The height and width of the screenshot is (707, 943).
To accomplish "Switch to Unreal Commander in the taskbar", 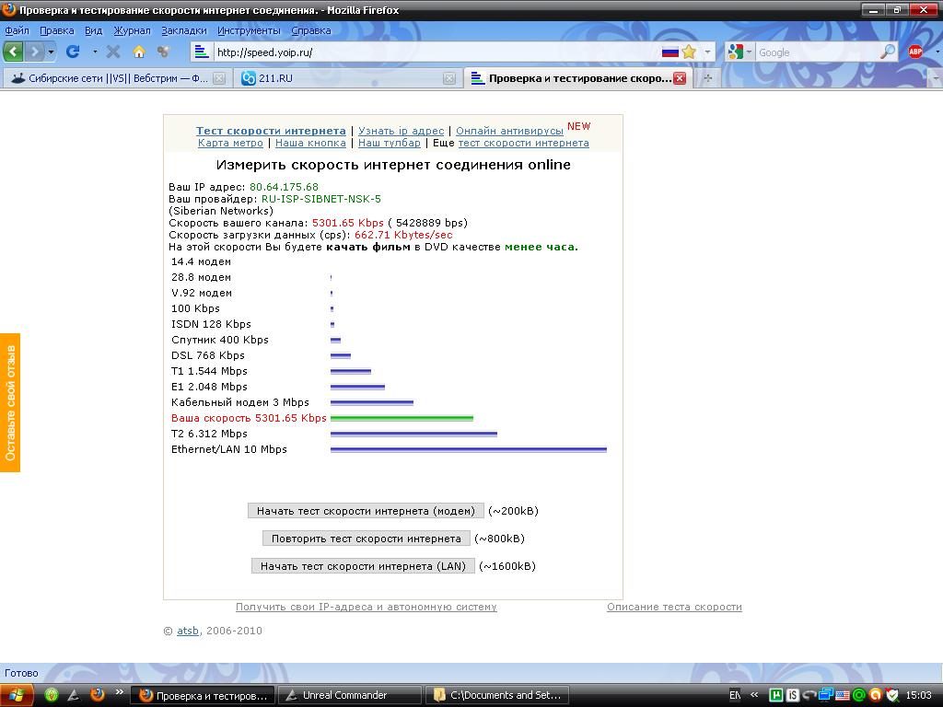I will pos(350,695).
